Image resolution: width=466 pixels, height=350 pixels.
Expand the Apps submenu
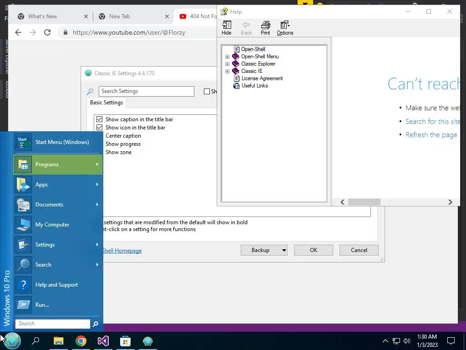pyautogui.click(x=58, y=185)
